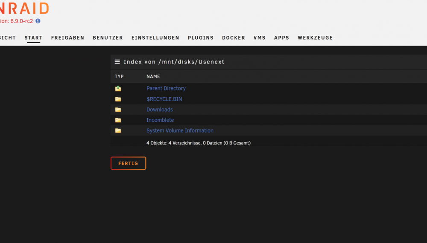Open the hamburger menu icon beside Index
Image resolution: width=427 pixels, height=243 pixels.
point(117,62)
